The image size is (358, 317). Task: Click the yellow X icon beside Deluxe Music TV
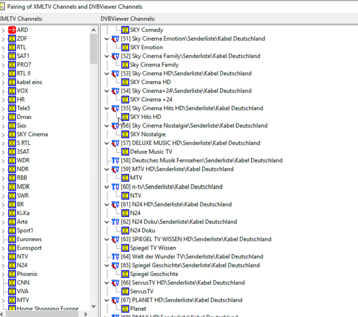[x=125, y=152]
